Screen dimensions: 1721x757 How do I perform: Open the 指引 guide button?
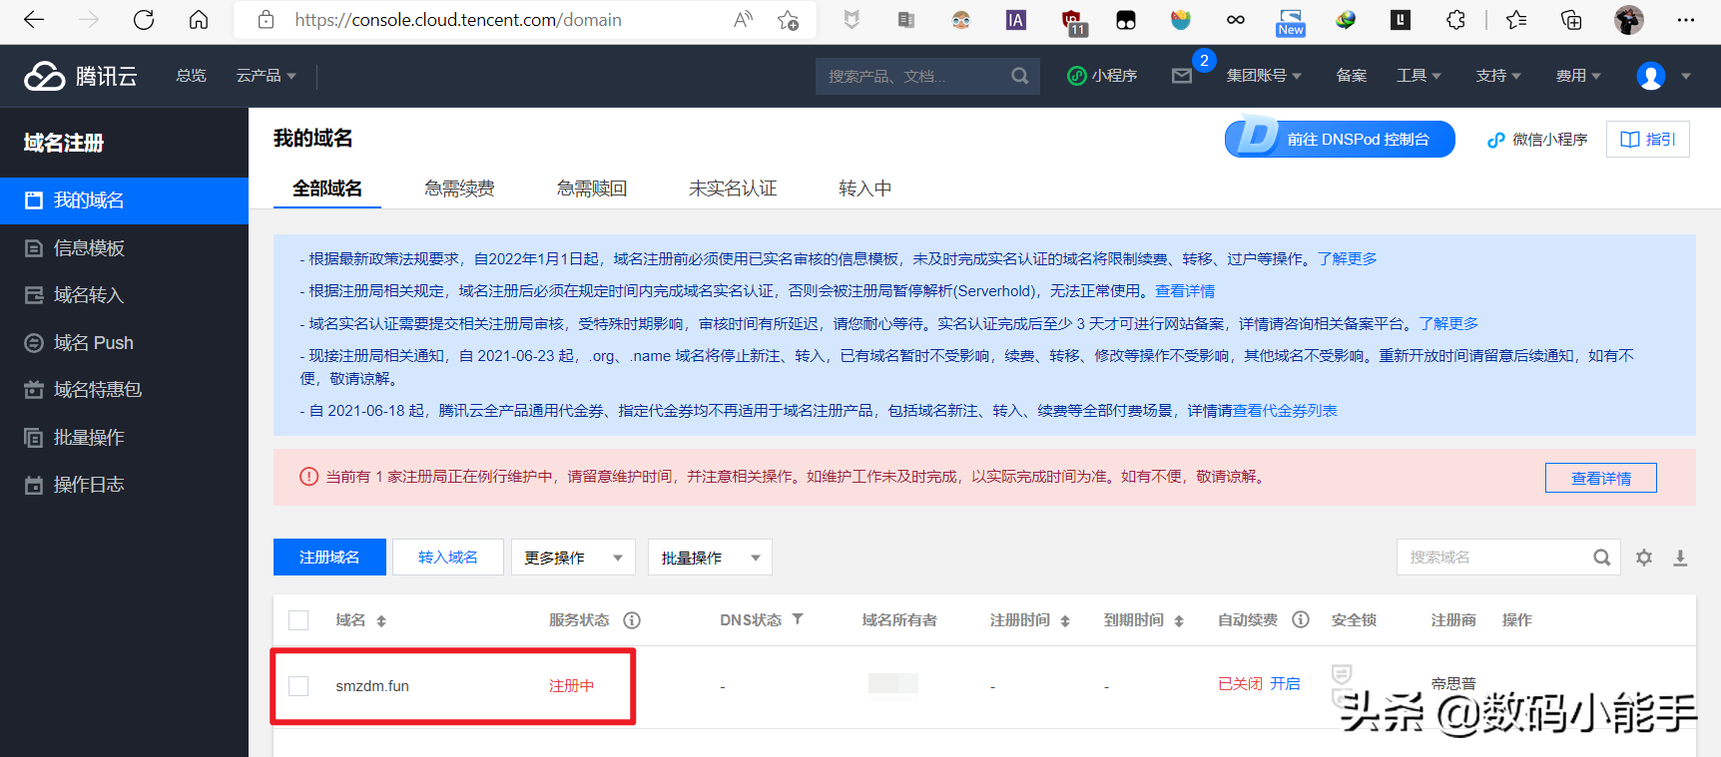click(1648, 139)
